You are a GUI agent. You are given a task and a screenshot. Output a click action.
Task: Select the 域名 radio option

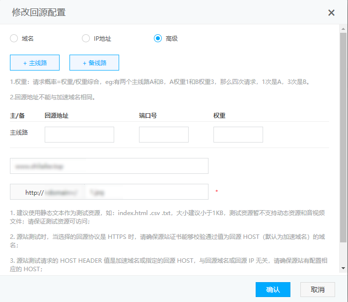[x=14, y=38]
